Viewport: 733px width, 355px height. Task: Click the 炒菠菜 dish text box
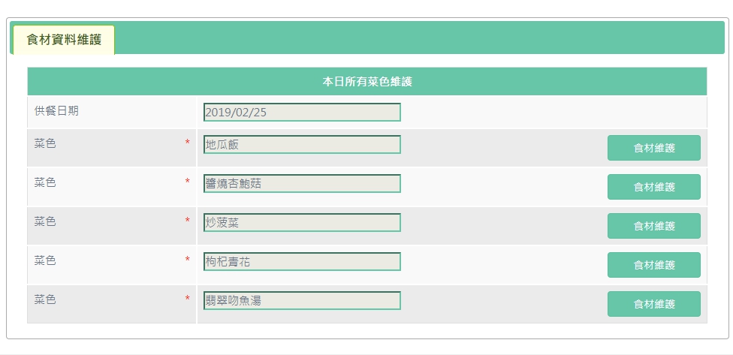[x=302, y=222]
